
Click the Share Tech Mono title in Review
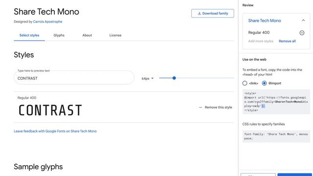[265, 21]
